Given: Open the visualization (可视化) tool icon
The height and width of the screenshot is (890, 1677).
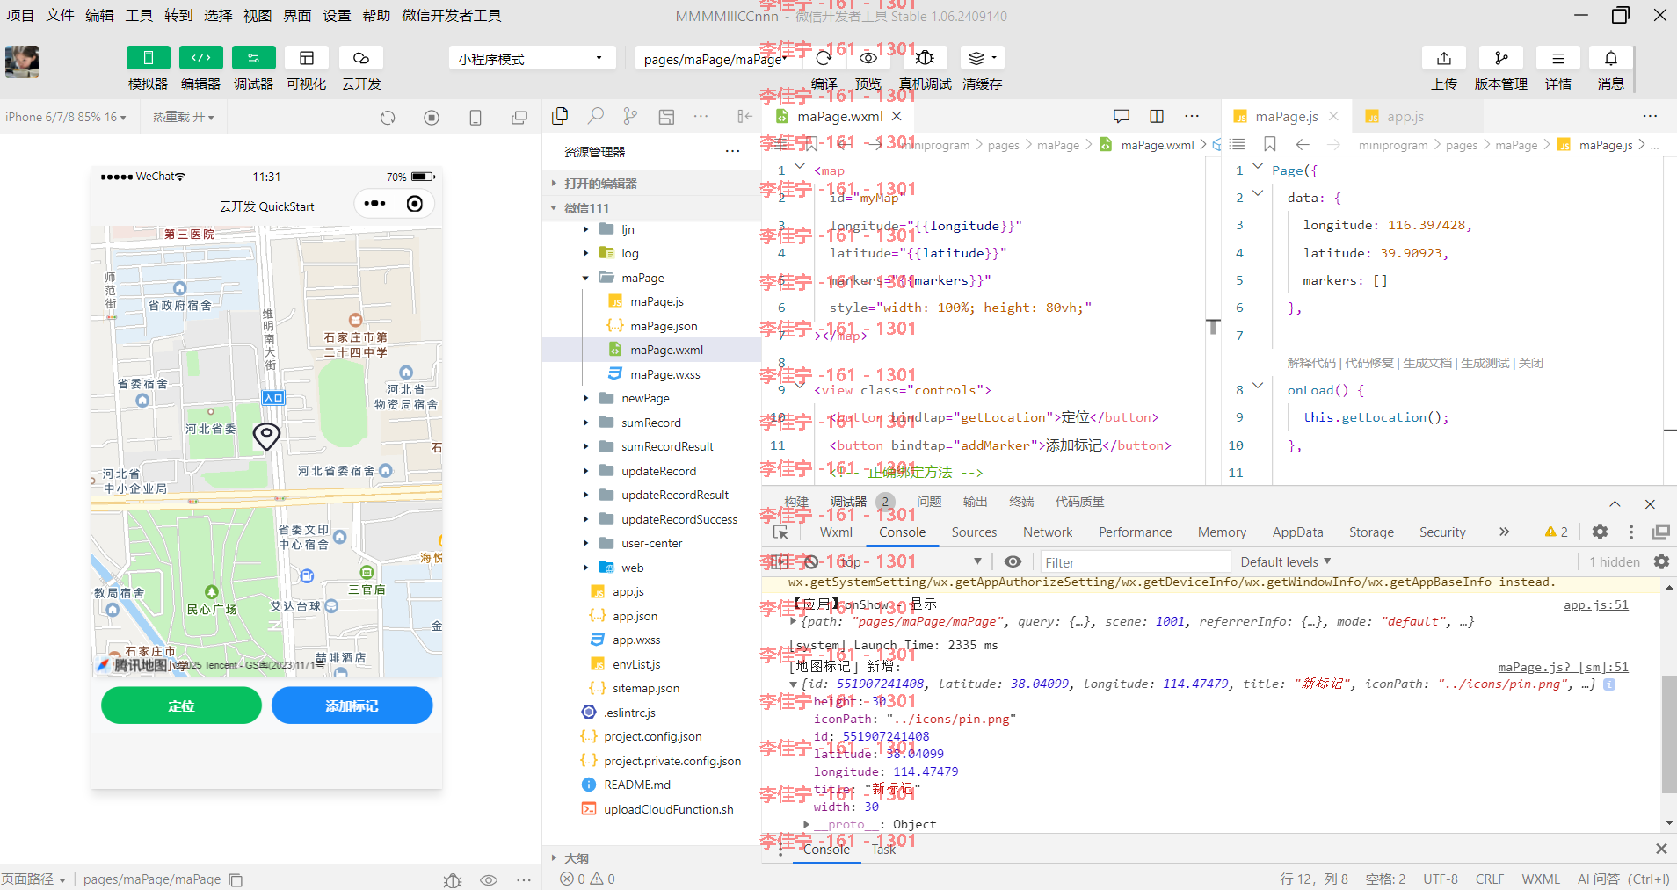Looking at the screenshot, I should (x=306, y=58).
